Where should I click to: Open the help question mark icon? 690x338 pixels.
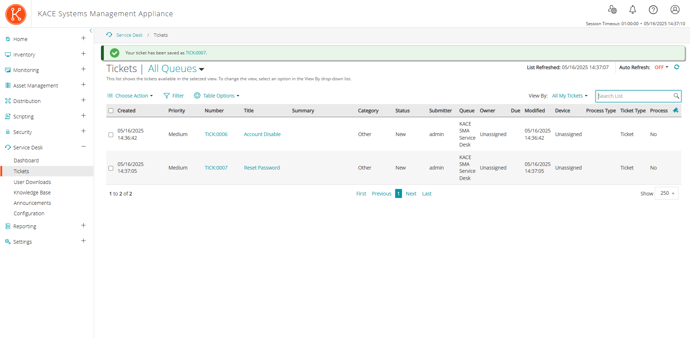coord(653,10)
